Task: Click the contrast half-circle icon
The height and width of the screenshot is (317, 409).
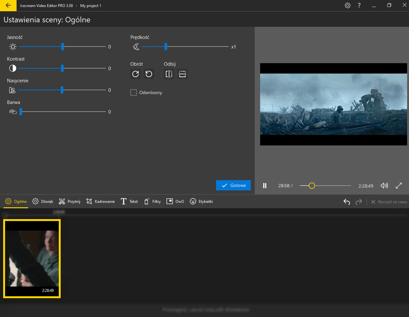Action: pos(13,69)
